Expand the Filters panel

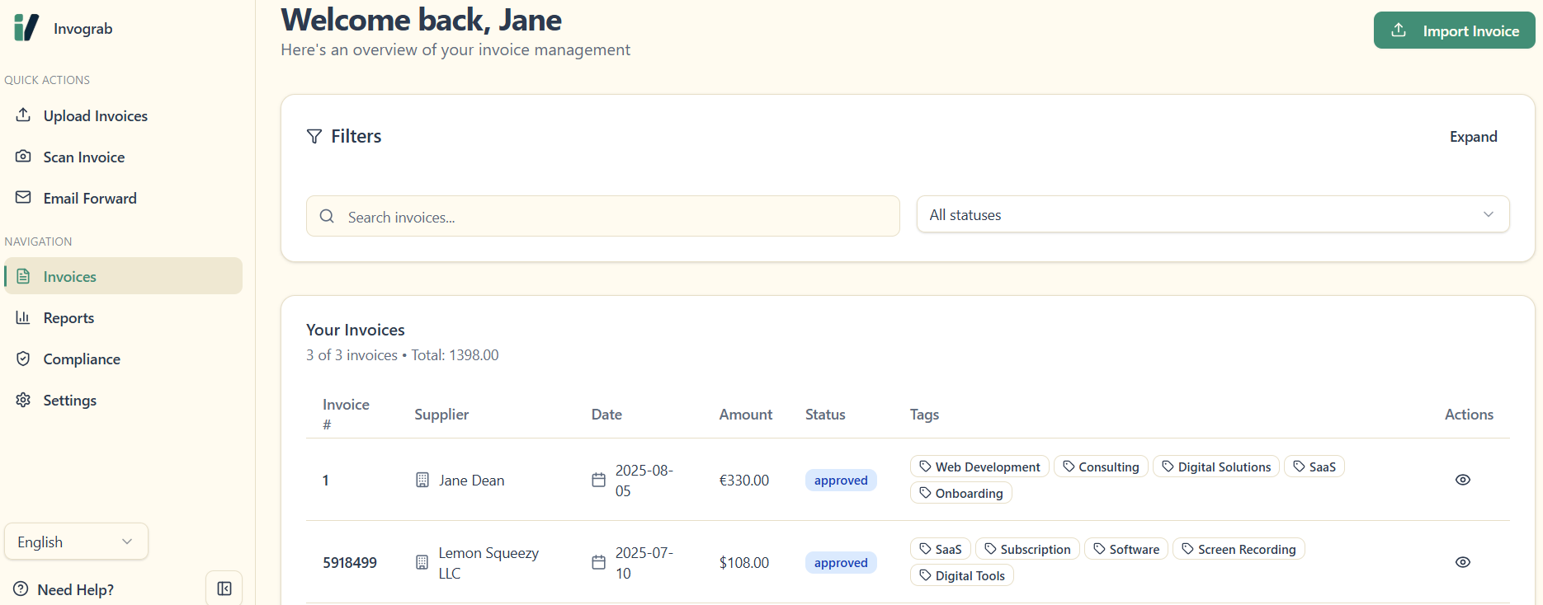point(1473,137)
